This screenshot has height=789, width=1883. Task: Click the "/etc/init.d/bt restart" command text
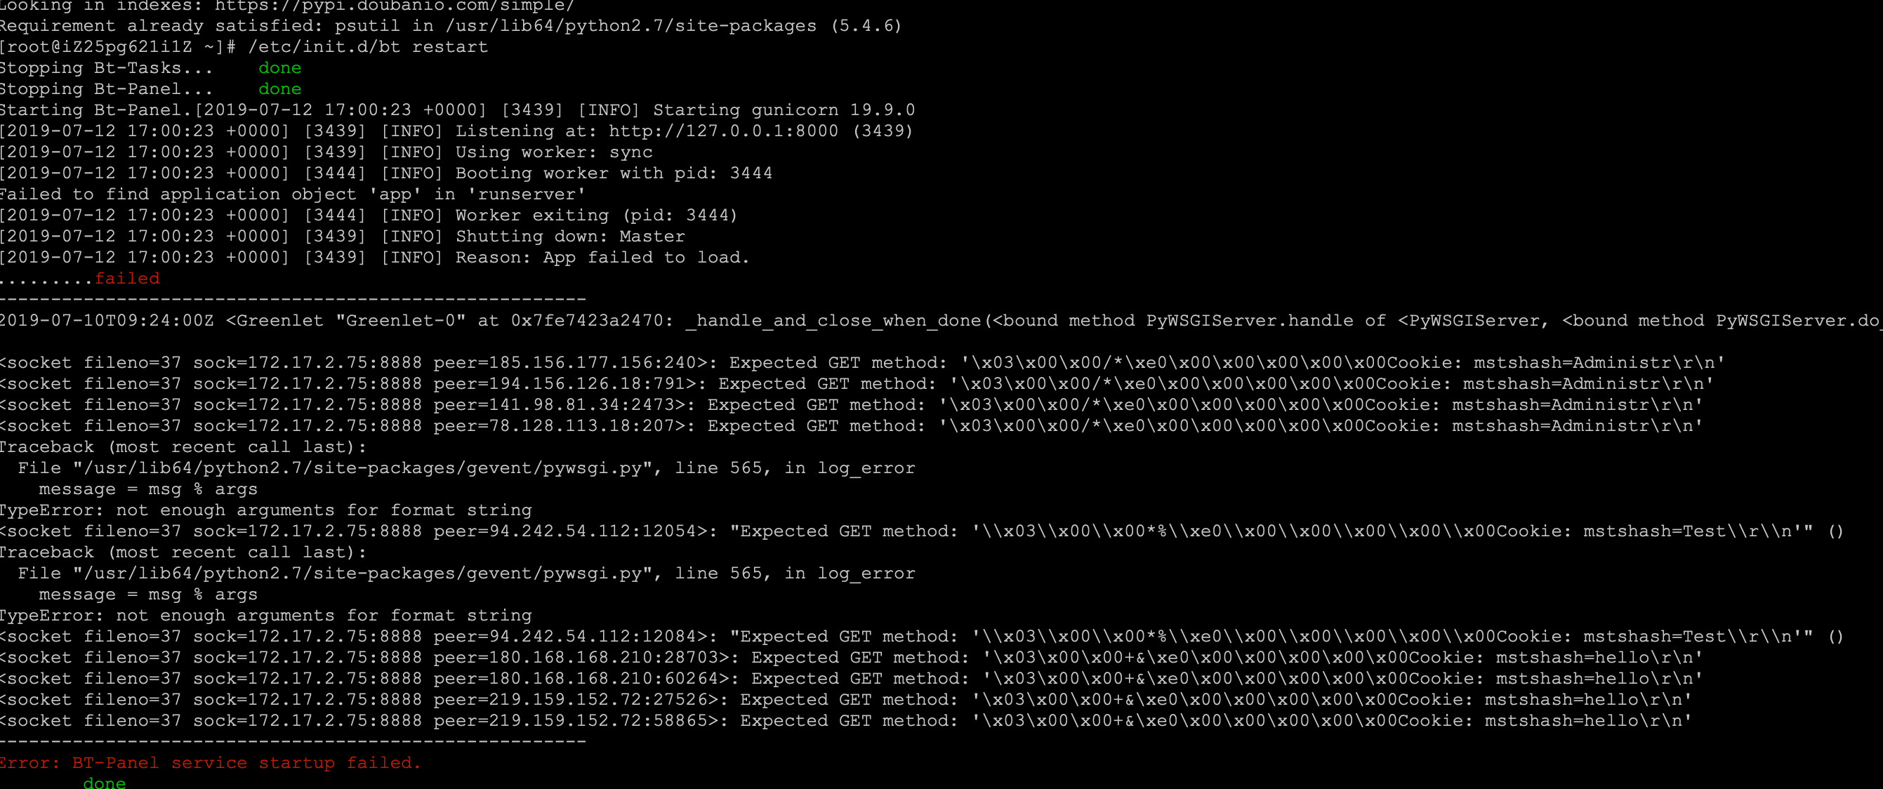pyautogui.click(x=368, y=48)
